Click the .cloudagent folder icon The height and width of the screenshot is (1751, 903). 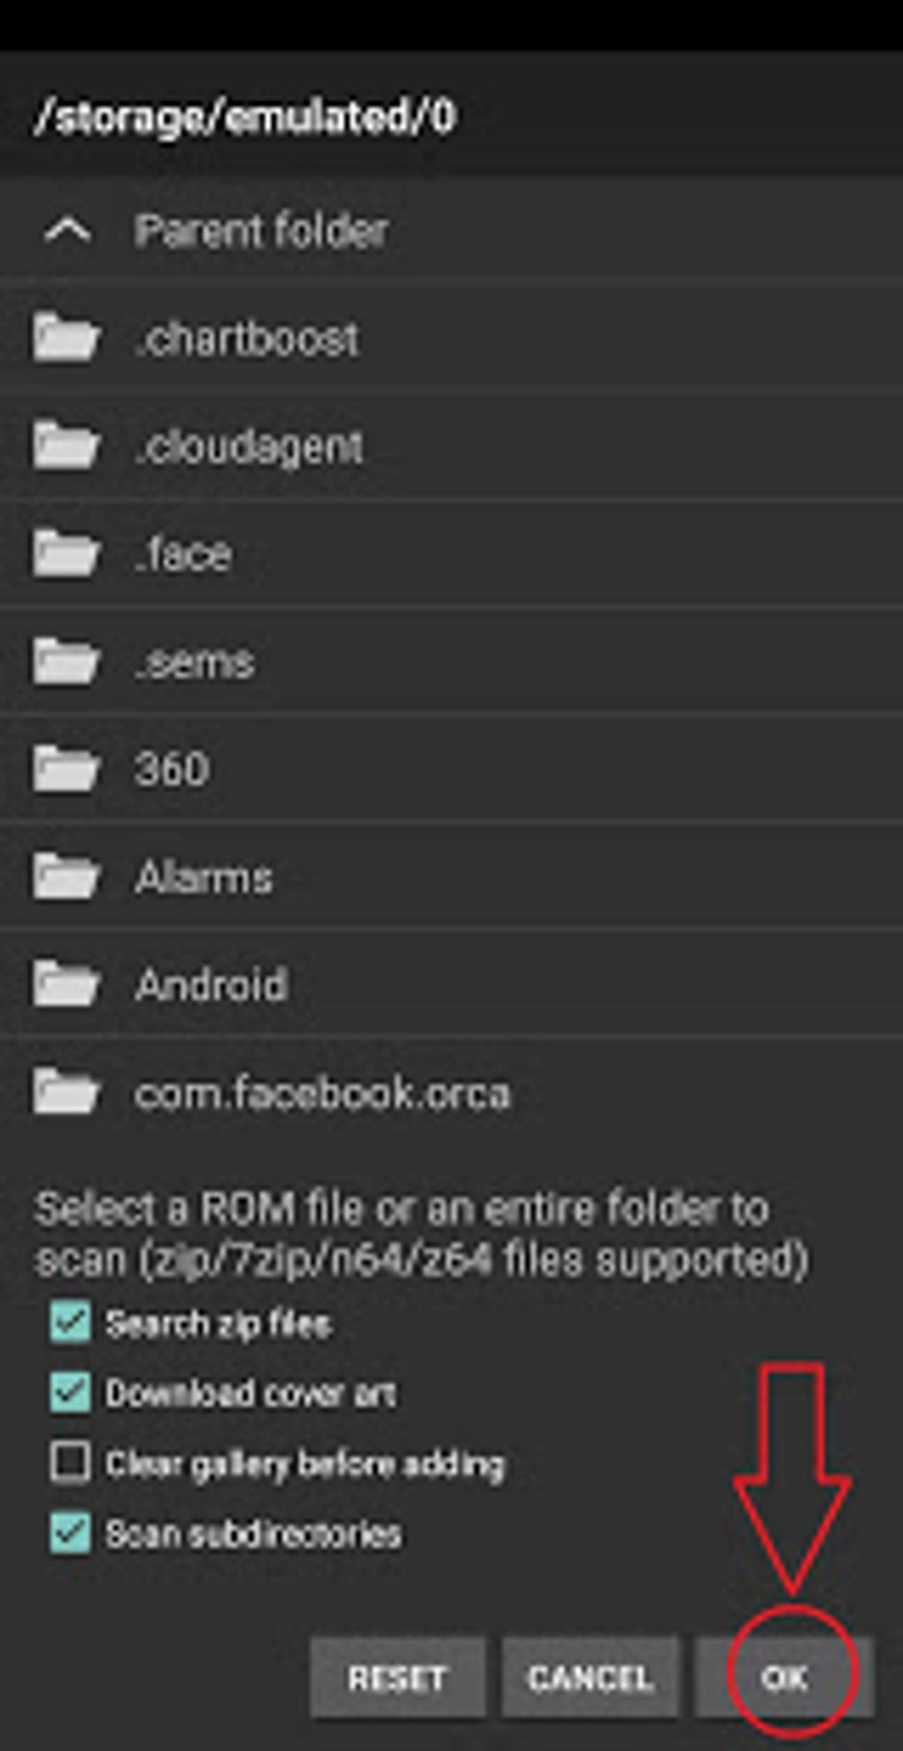click(66, 445)
